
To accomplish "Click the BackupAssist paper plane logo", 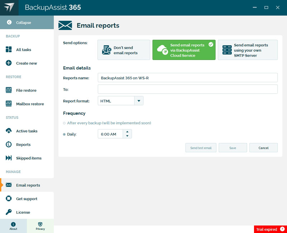I will [x=9, y=7].
